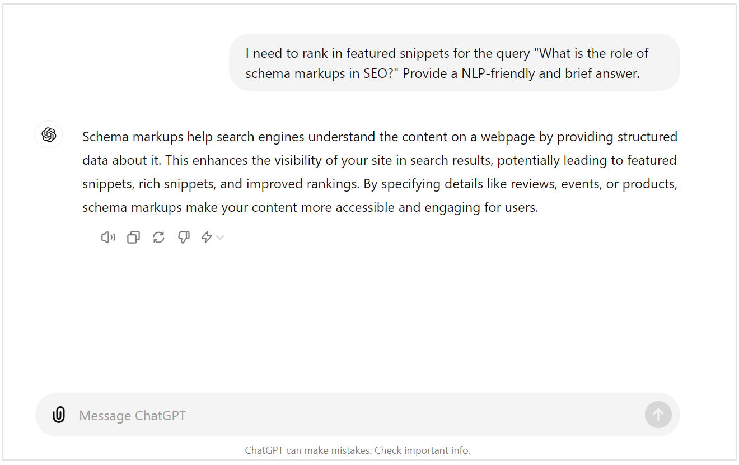Screen dimensions: 739x465
Task: Click the ChatGPT logo avatar beside the response
Action: click(48, 134)
